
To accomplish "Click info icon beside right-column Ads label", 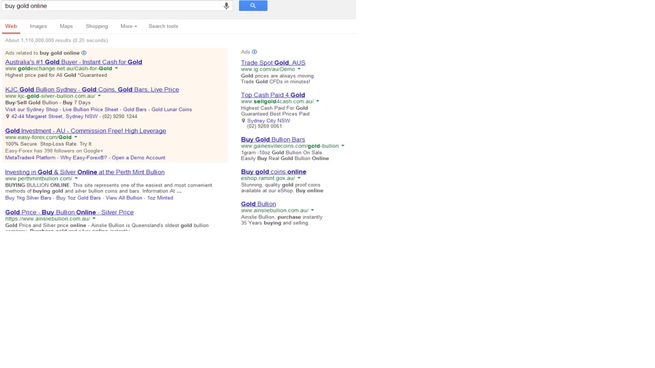I will pyautogui.click(x=254, y=52).
